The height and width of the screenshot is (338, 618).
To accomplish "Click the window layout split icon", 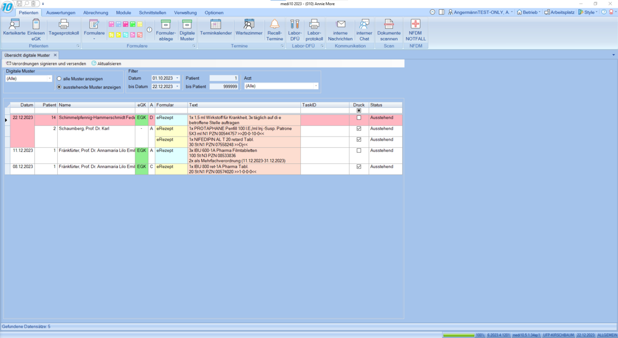I will coord(441,12).
